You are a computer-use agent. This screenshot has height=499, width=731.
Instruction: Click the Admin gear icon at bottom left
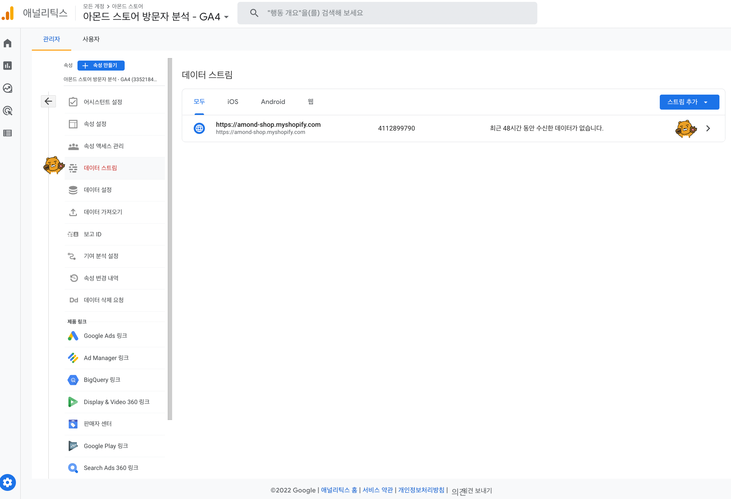coord(8,482)
